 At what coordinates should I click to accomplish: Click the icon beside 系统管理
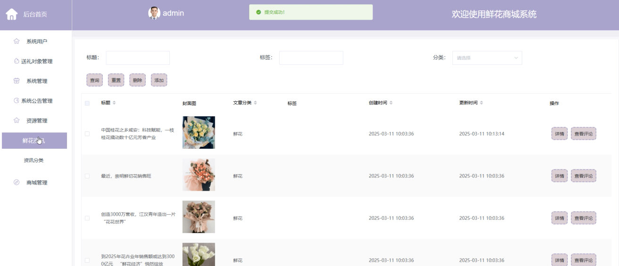click(17, 81)
